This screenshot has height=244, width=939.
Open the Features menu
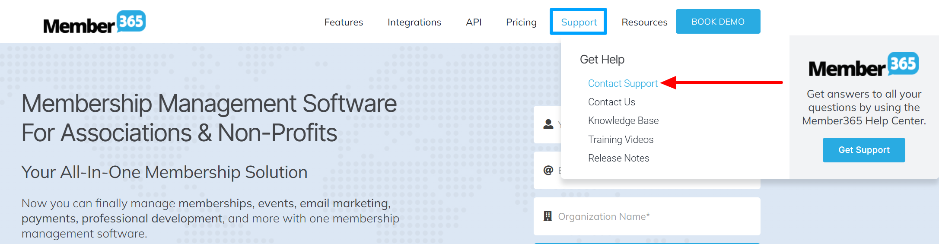click(x=344, y=22)
